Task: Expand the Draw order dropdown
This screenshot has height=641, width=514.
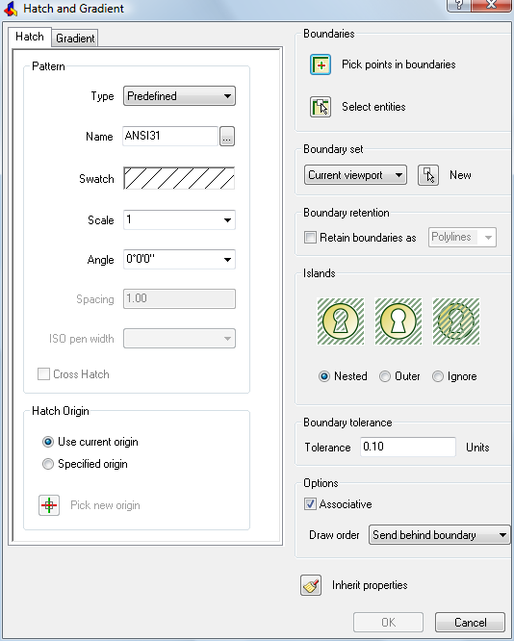Action: pos(439,535)
